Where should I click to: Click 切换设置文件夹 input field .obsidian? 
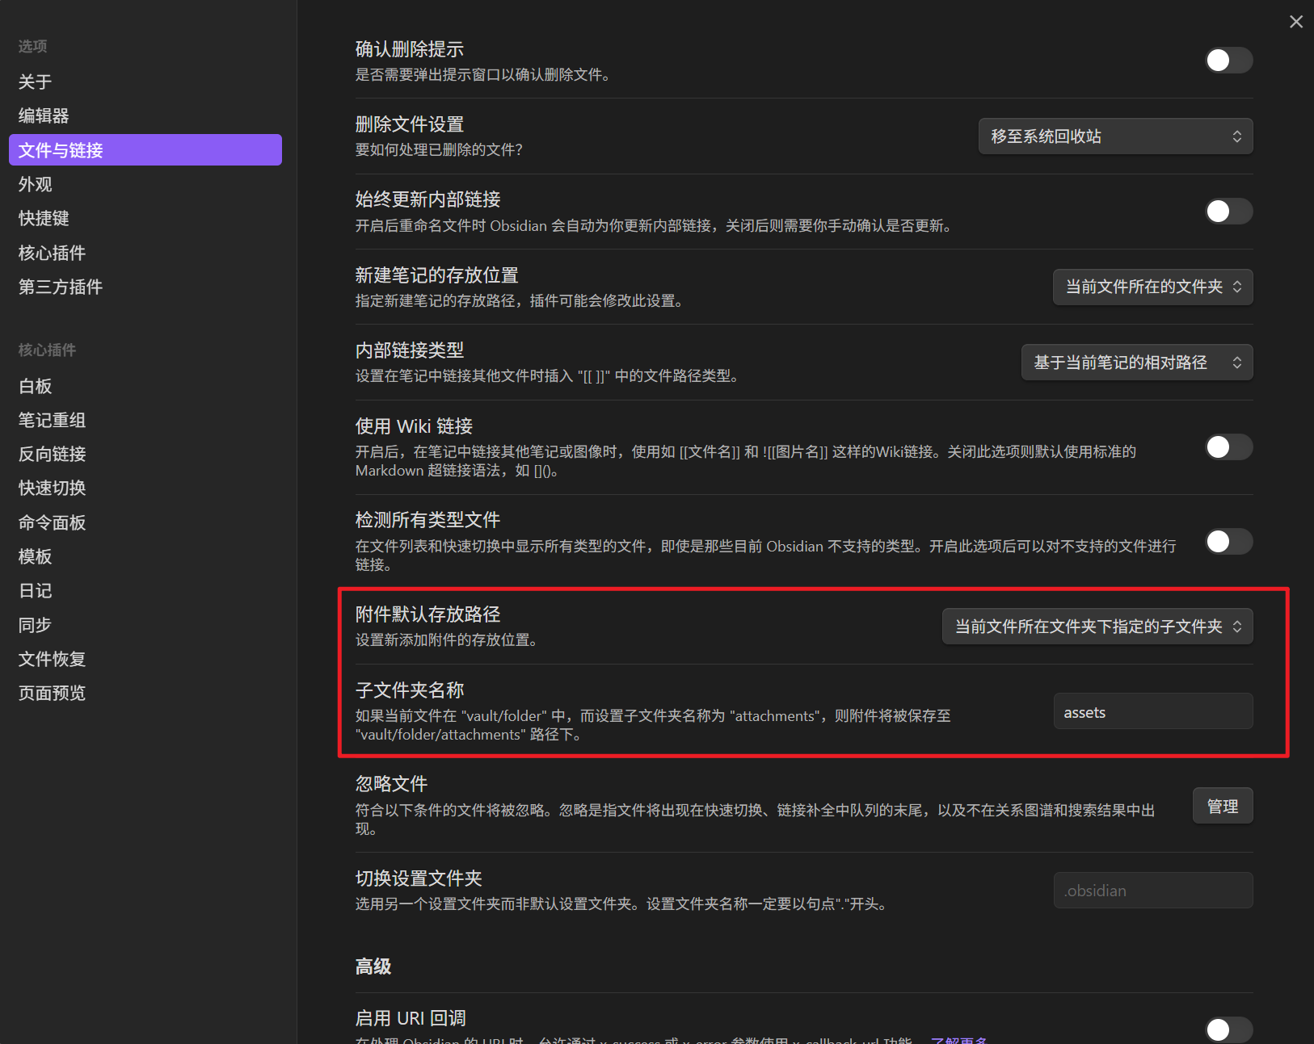click(1153, 891)
